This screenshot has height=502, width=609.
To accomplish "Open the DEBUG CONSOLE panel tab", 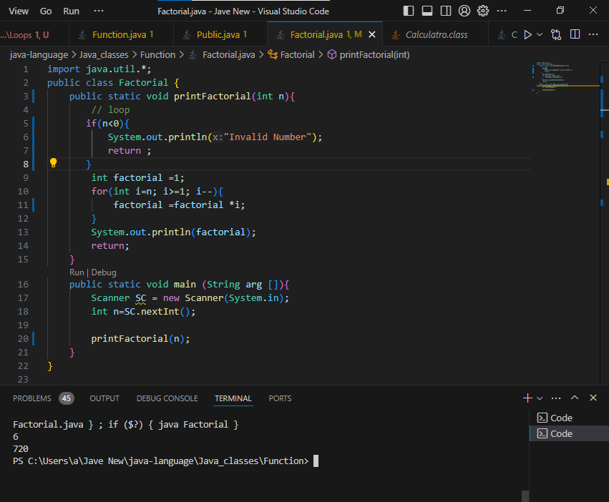I will tap(167, 398).
